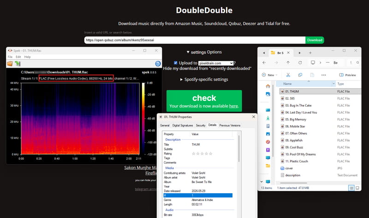Switch Explorer to large icons view
The image size is (369, 218).
(357, 188)
